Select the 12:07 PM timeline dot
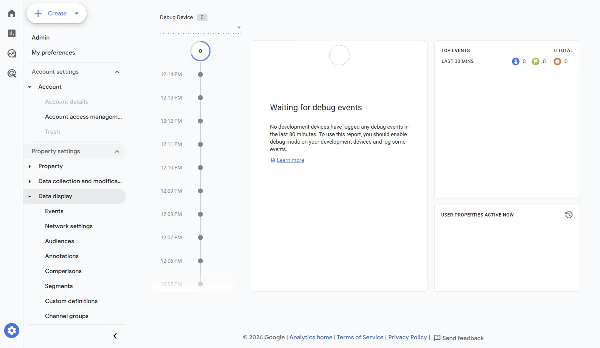This screenshot has height=348, width=600. [200, 238]
